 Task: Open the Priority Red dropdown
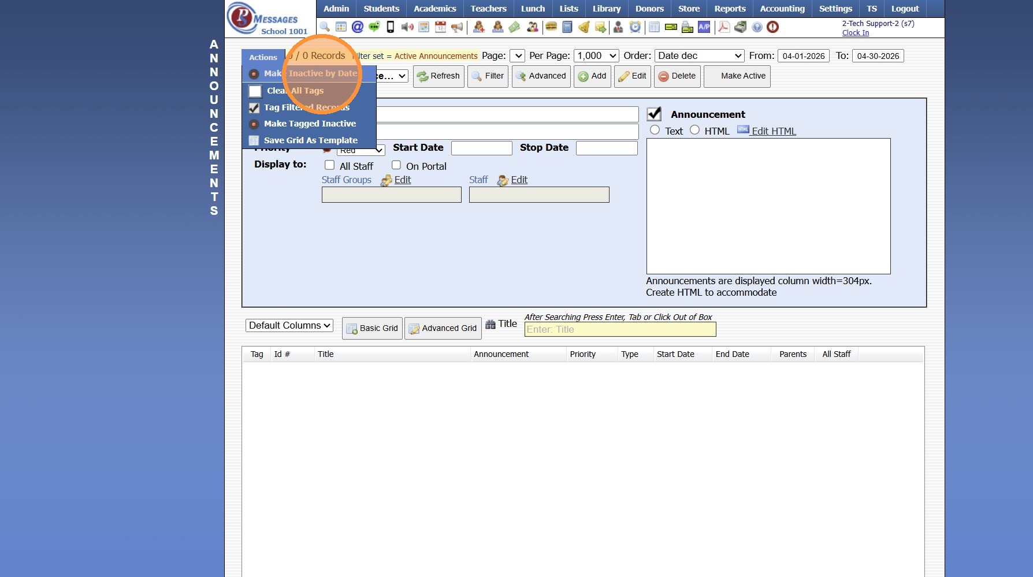pos(361,150)
